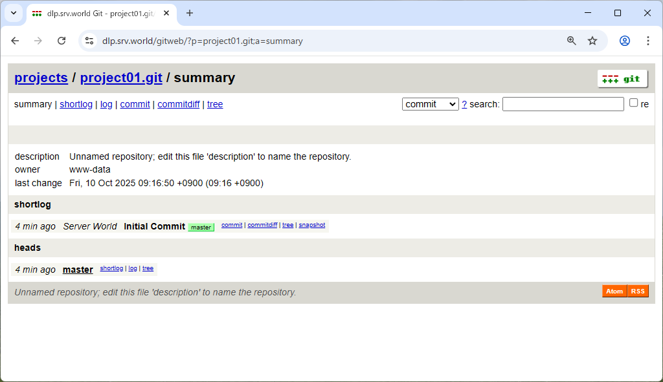Open the RSS feed button
The width and height of the screenshot is (663, 382).
638,292
